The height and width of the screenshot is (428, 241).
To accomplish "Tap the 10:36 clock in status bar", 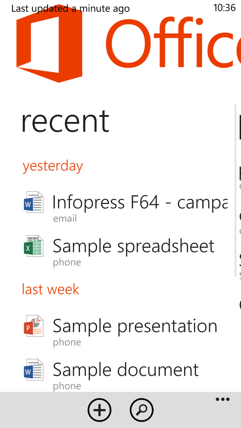I will [x=224, y=8].
